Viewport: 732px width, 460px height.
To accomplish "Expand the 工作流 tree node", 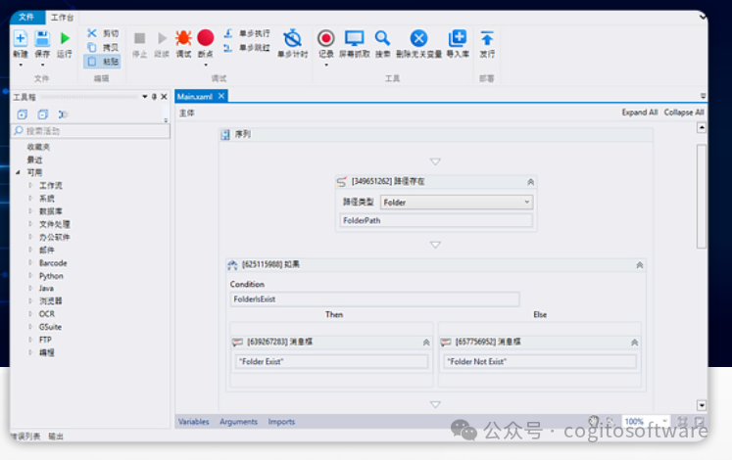I will coord(30,186).
